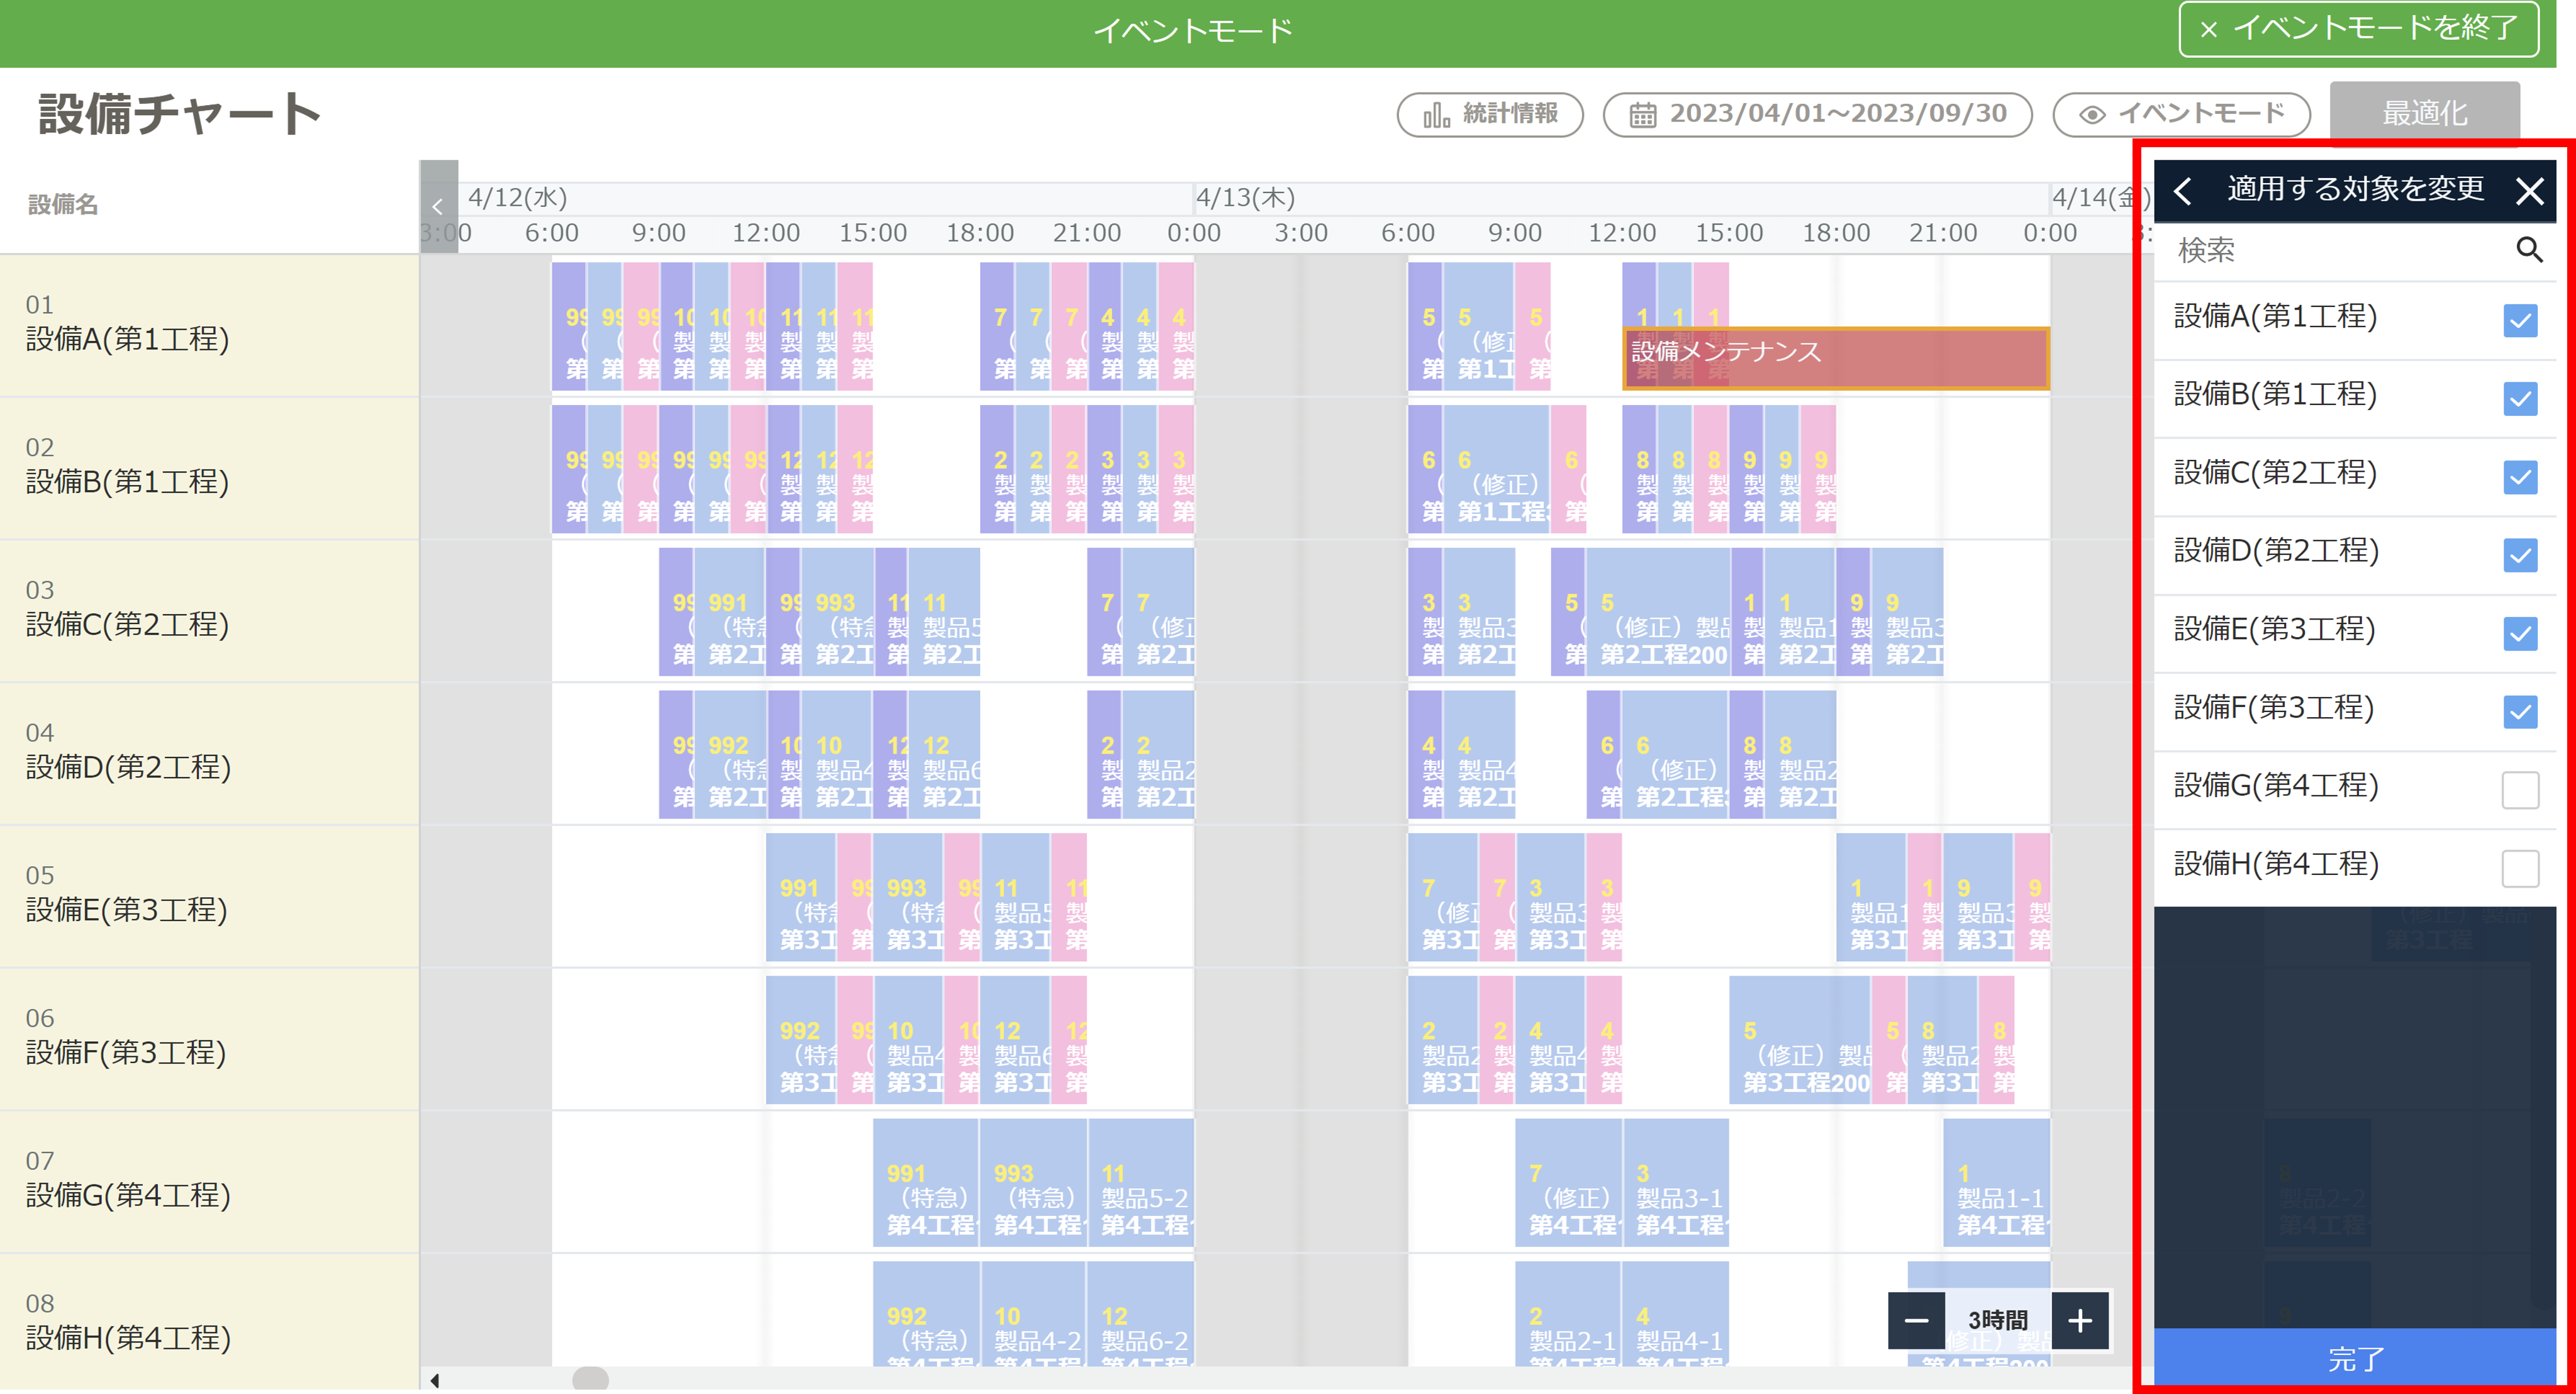
Task: Click the plus zoom button beside 3時間
Action: [x=2080, y=1320]
